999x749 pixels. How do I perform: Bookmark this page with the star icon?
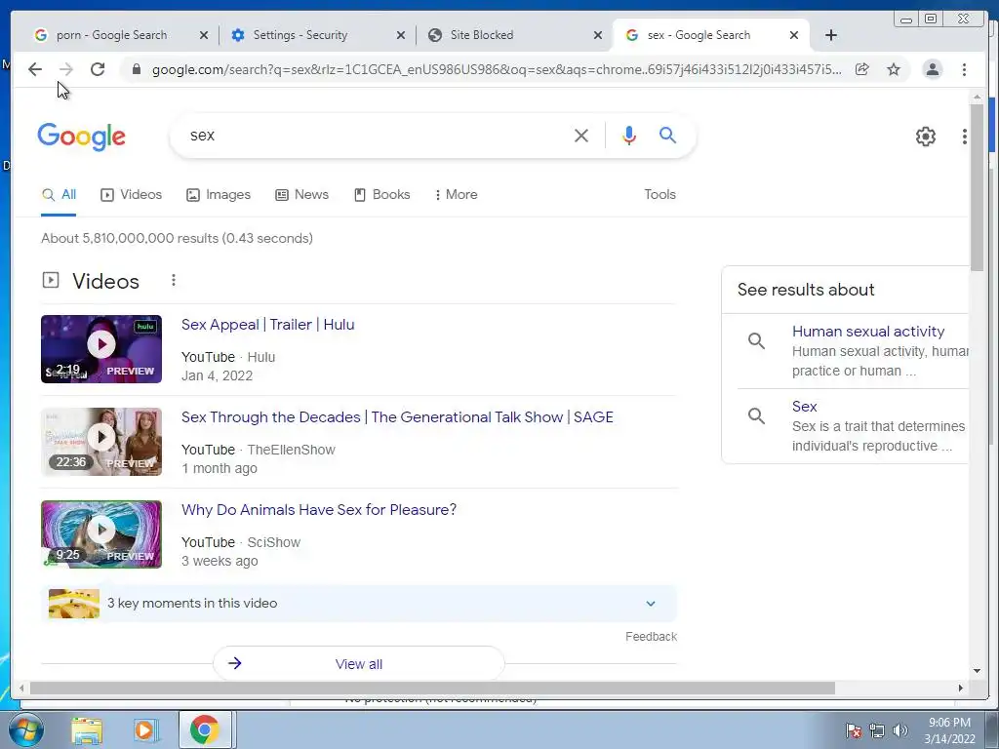tap(894, 69)
